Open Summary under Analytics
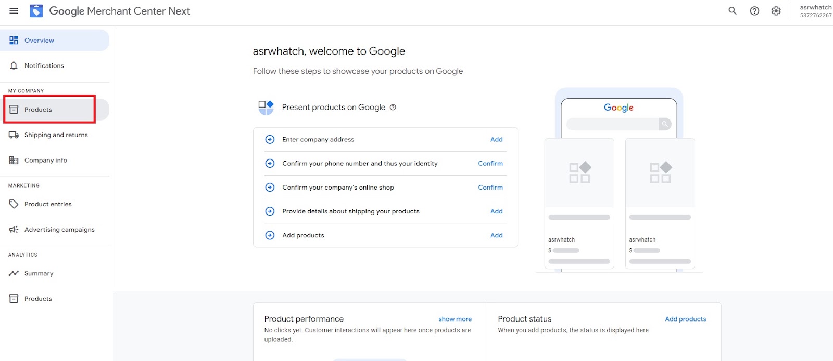 pyautogui.click(x=55, y=273)
